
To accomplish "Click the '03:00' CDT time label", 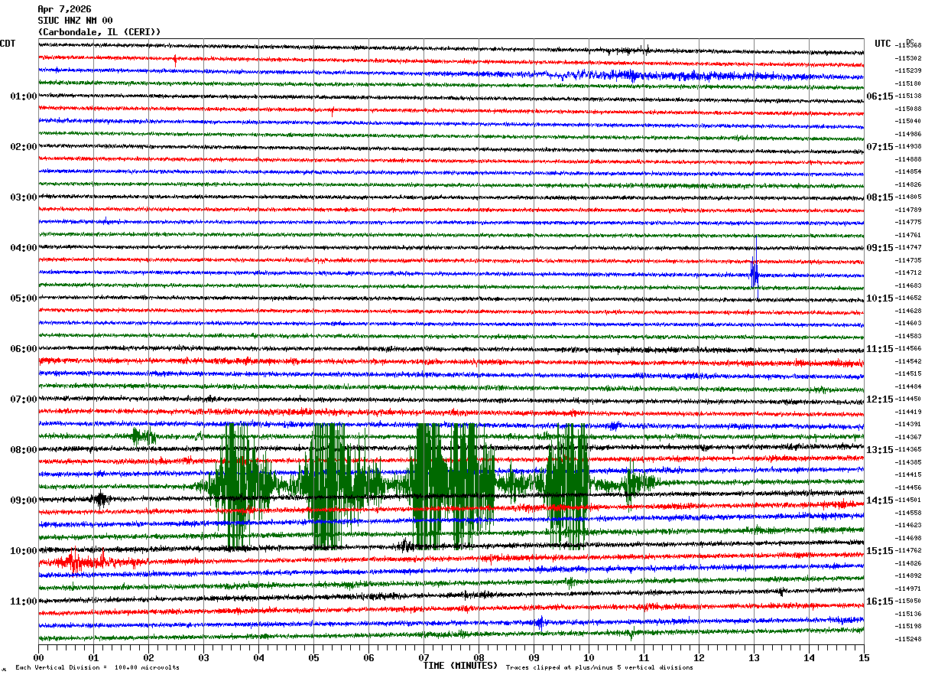I will (x=24, y=197).
